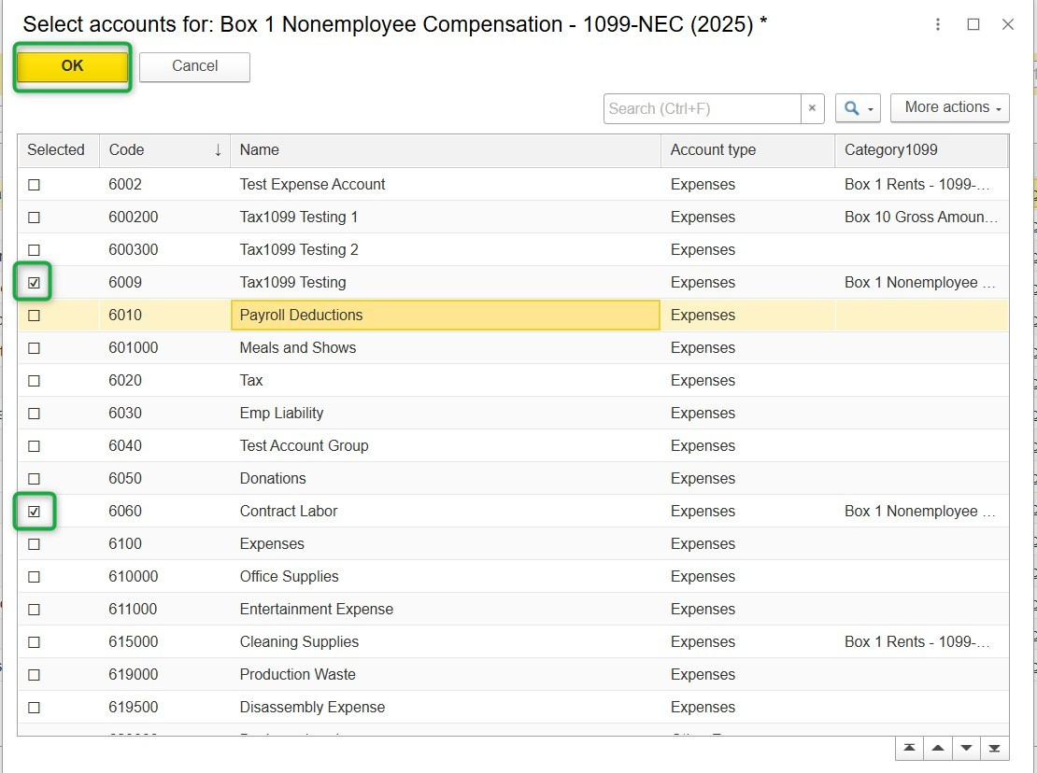Viewport: 1037px width, 773px height.
Task: Uncheck the 6009 Tax1099 Testing account
Action: click(x=35, y=283)
